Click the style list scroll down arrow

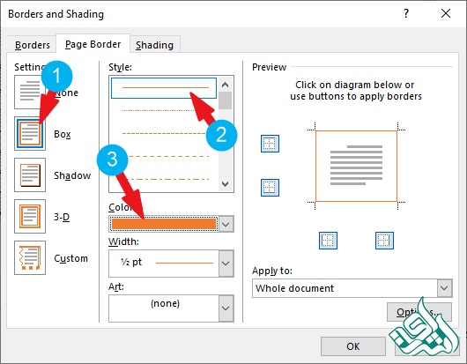226,184
